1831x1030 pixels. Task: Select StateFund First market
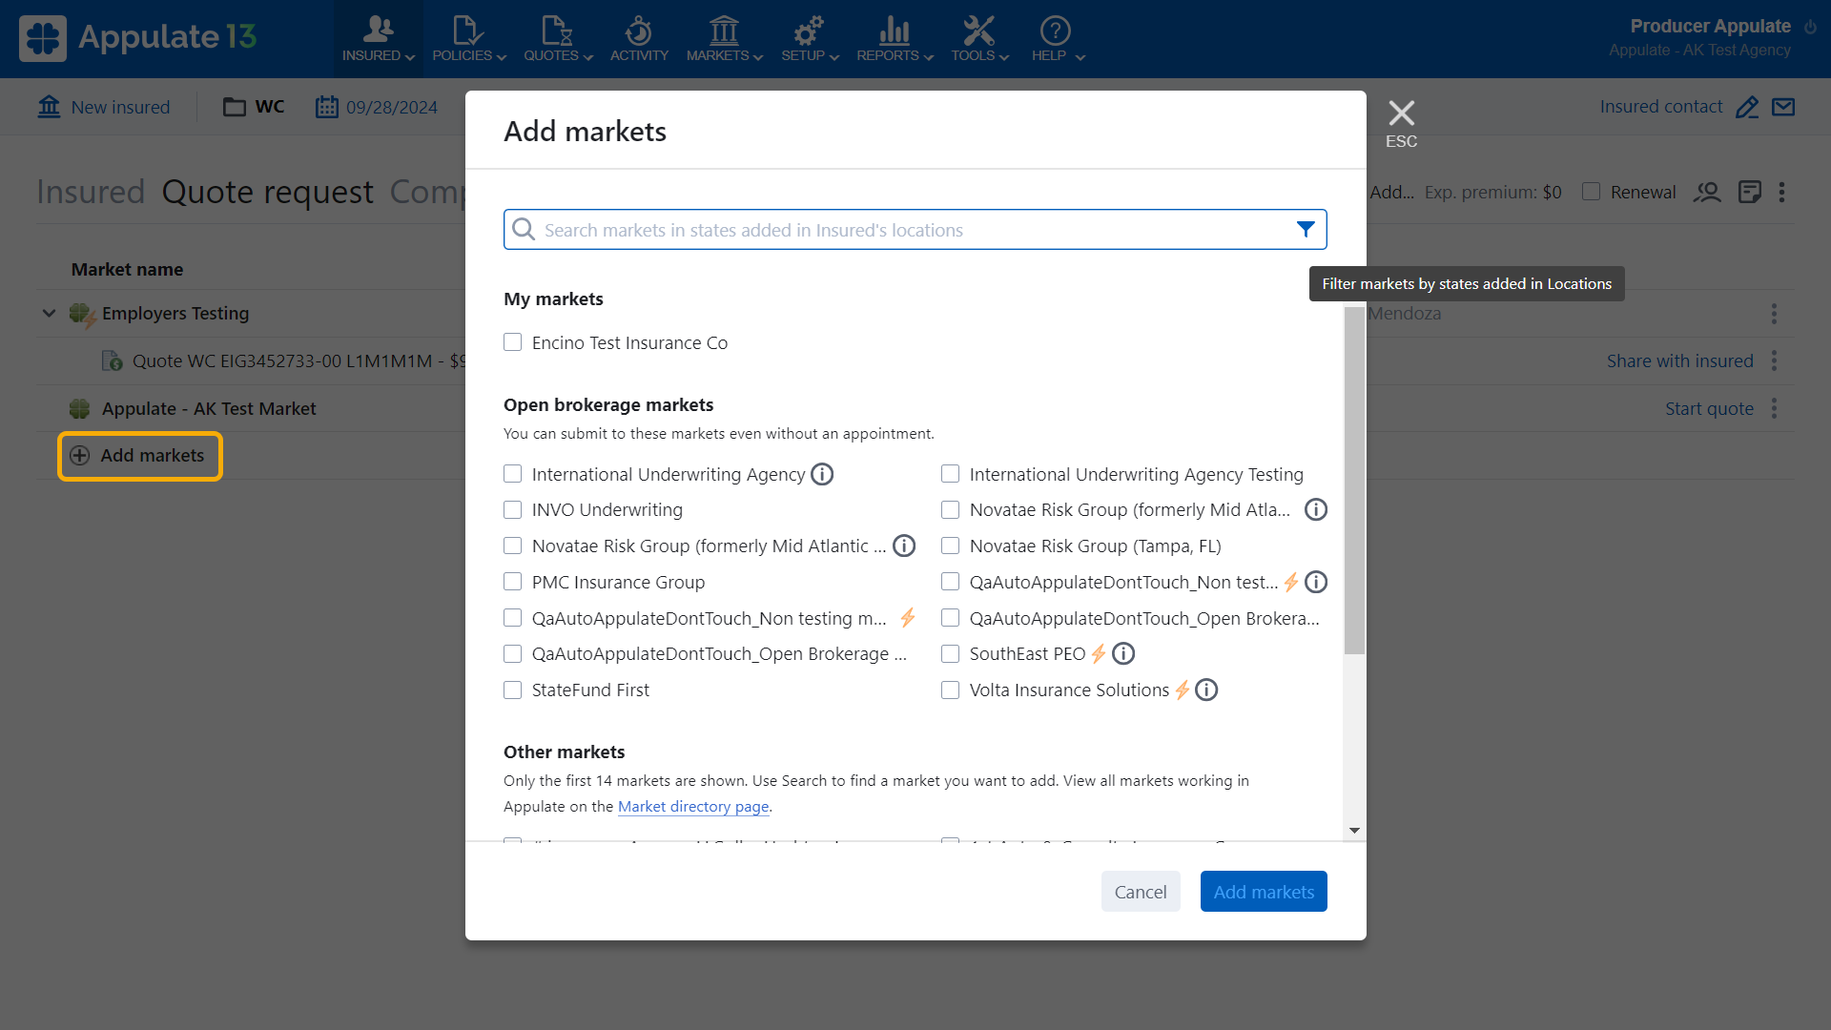(513, 690)
